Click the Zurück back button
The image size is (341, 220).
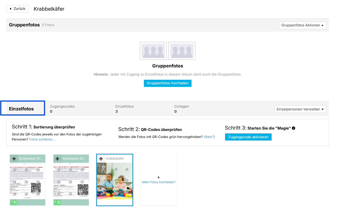(x=17, y=9)
